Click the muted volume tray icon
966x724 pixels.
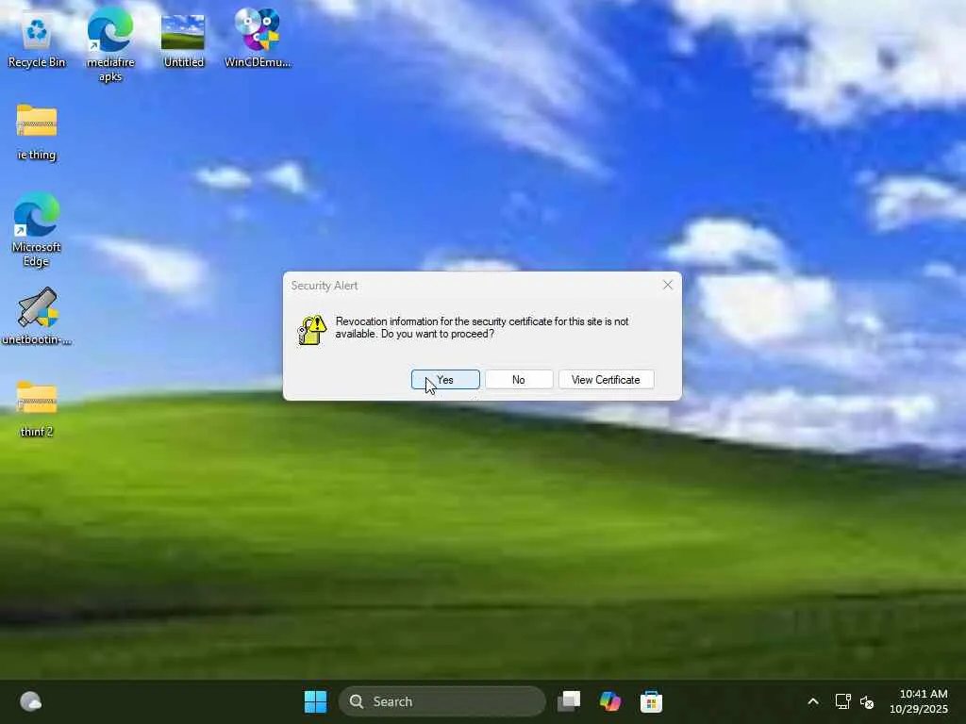867,701
